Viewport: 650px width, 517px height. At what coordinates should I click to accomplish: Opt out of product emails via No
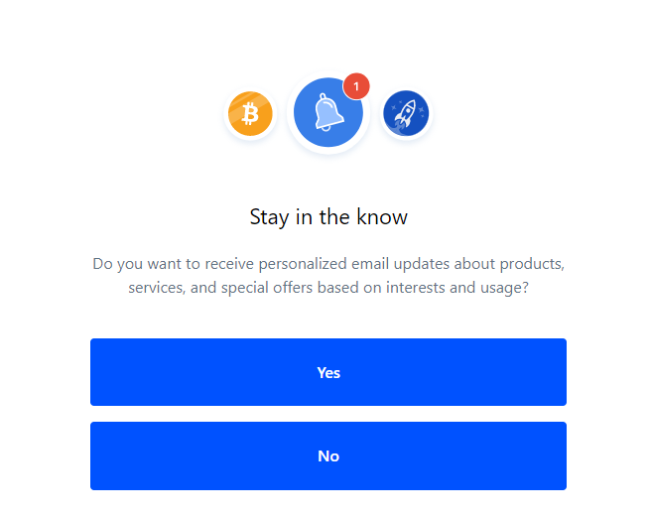[328, 455]
